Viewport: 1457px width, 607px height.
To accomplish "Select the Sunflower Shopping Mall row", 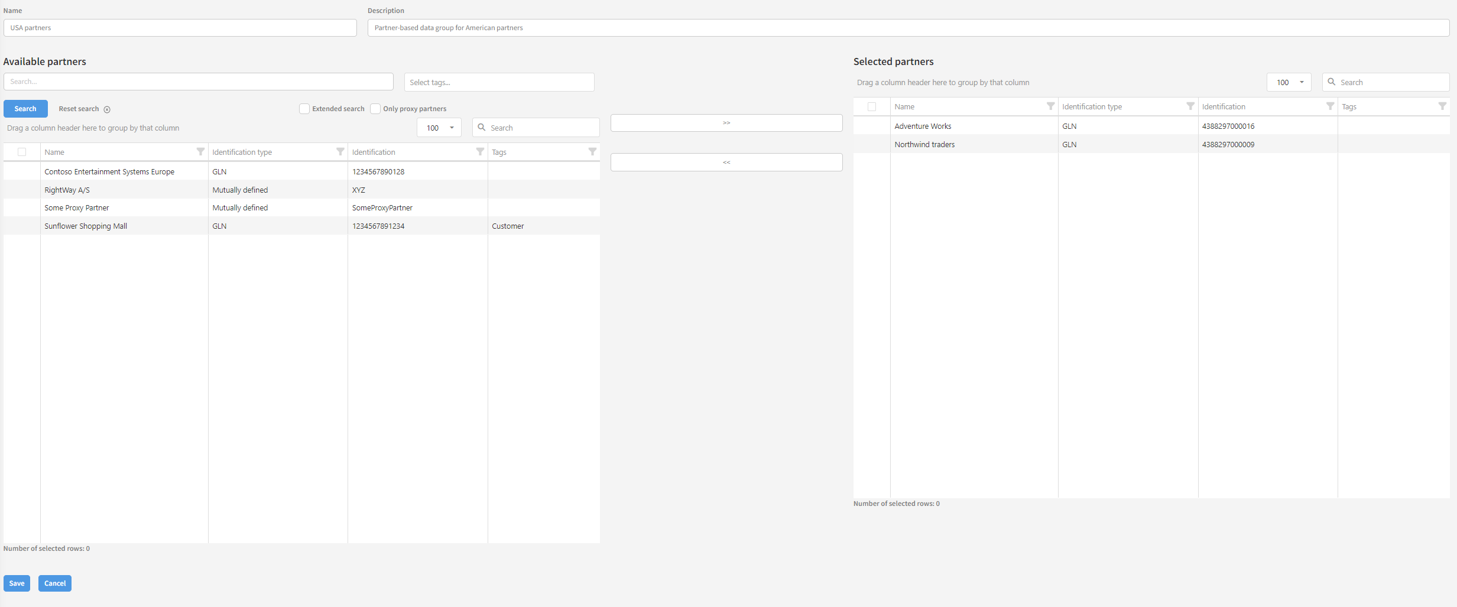I will point(86,226).
